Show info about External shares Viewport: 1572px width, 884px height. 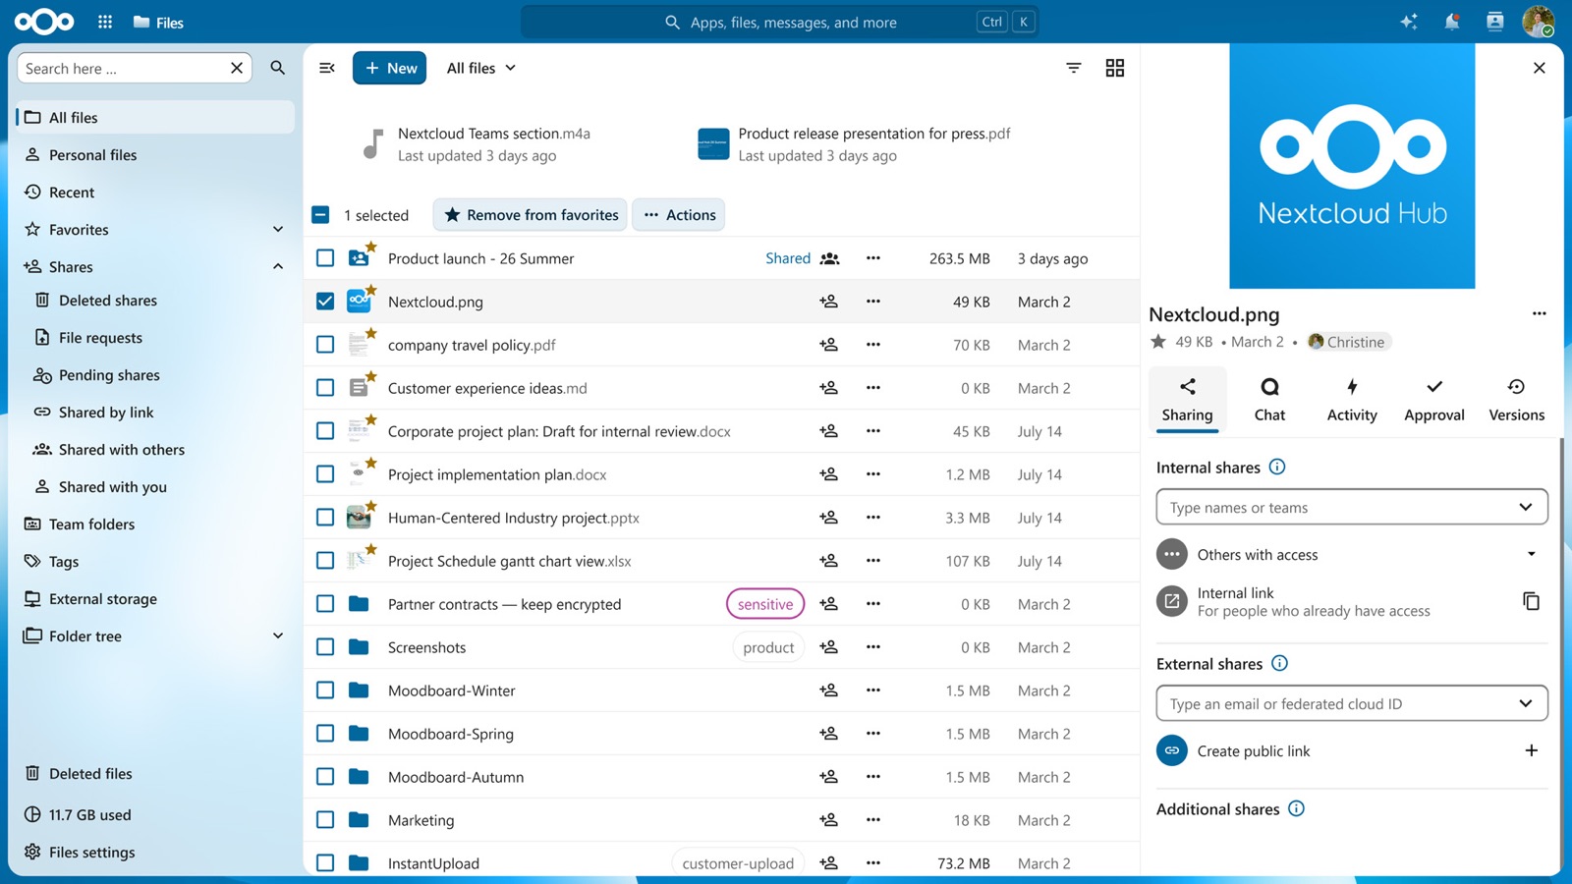pos(1279,664)
